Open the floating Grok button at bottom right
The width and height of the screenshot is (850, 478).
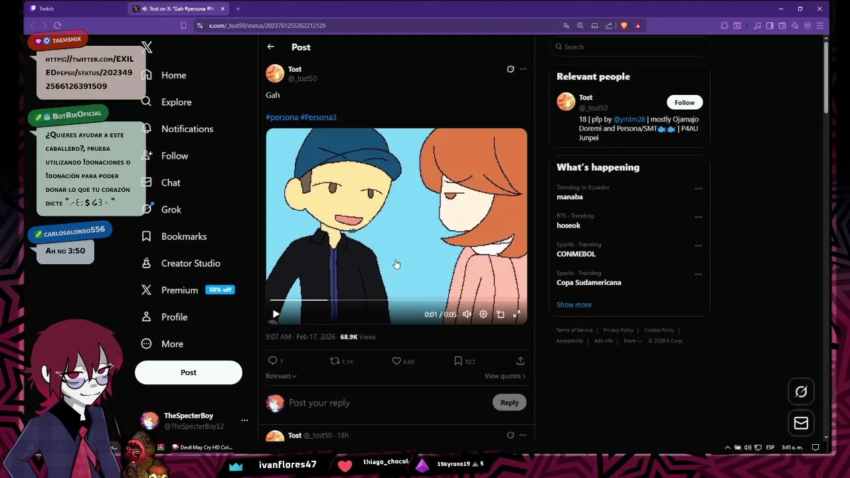(801, 392)
